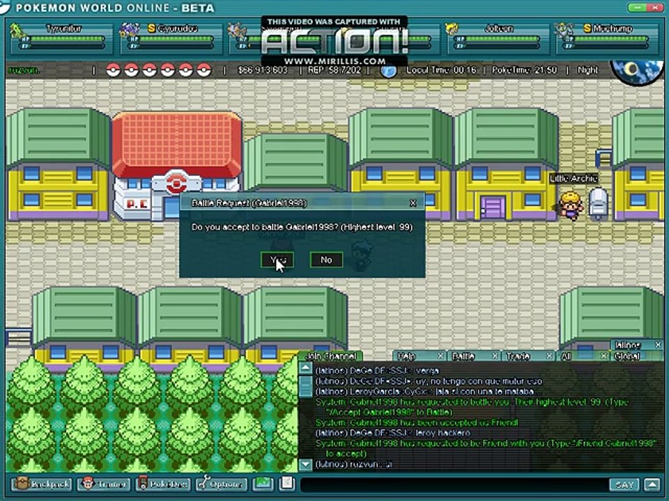This screenshot has height=501, width=669.
Task: Click the globe icon beside Local Time
Action: point(388,71)
